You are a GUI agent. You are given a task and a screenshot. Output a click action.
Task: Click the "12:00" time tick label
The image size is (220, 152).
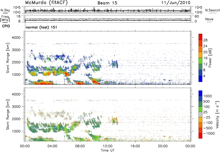click(108, 146)
